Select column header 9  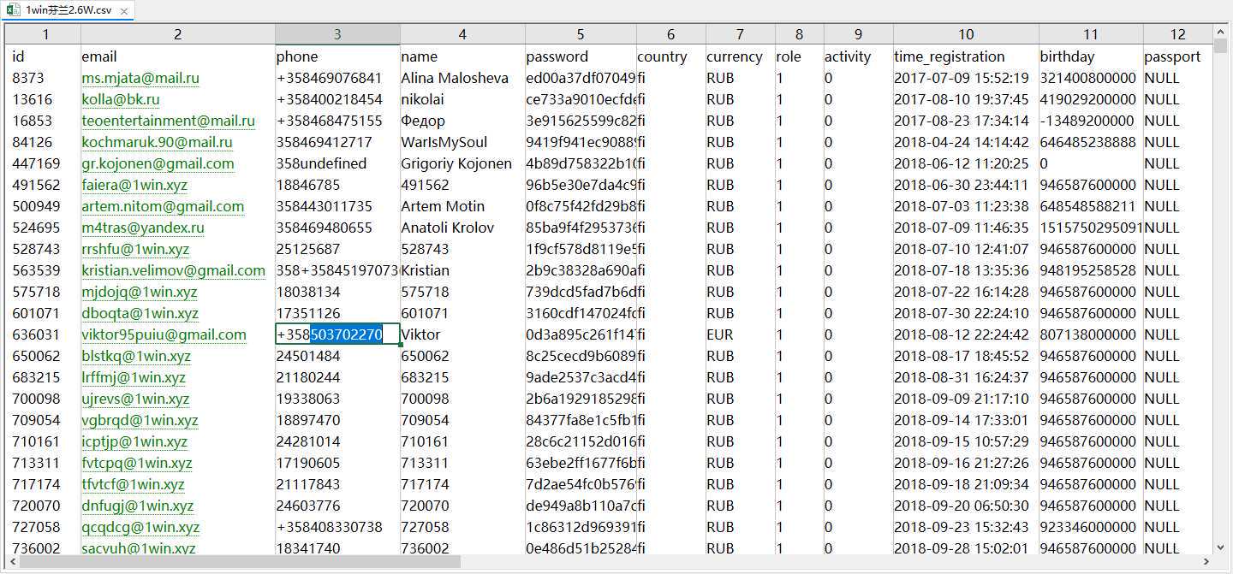pyautogui.click(x=858, y=34)
